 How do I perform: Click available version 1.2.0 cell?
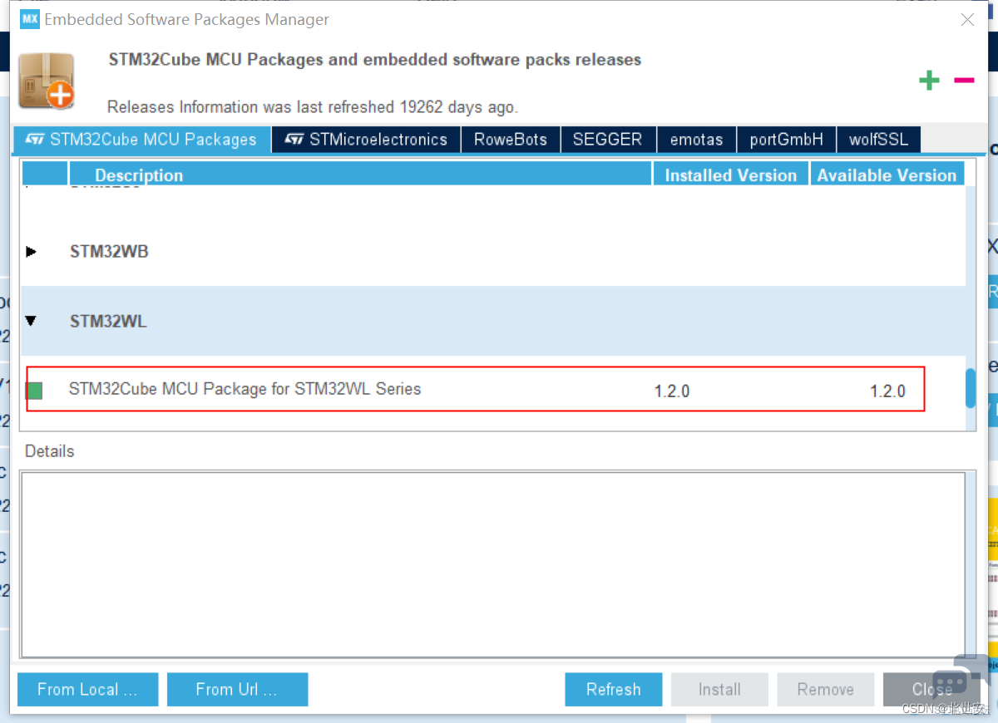887,391
